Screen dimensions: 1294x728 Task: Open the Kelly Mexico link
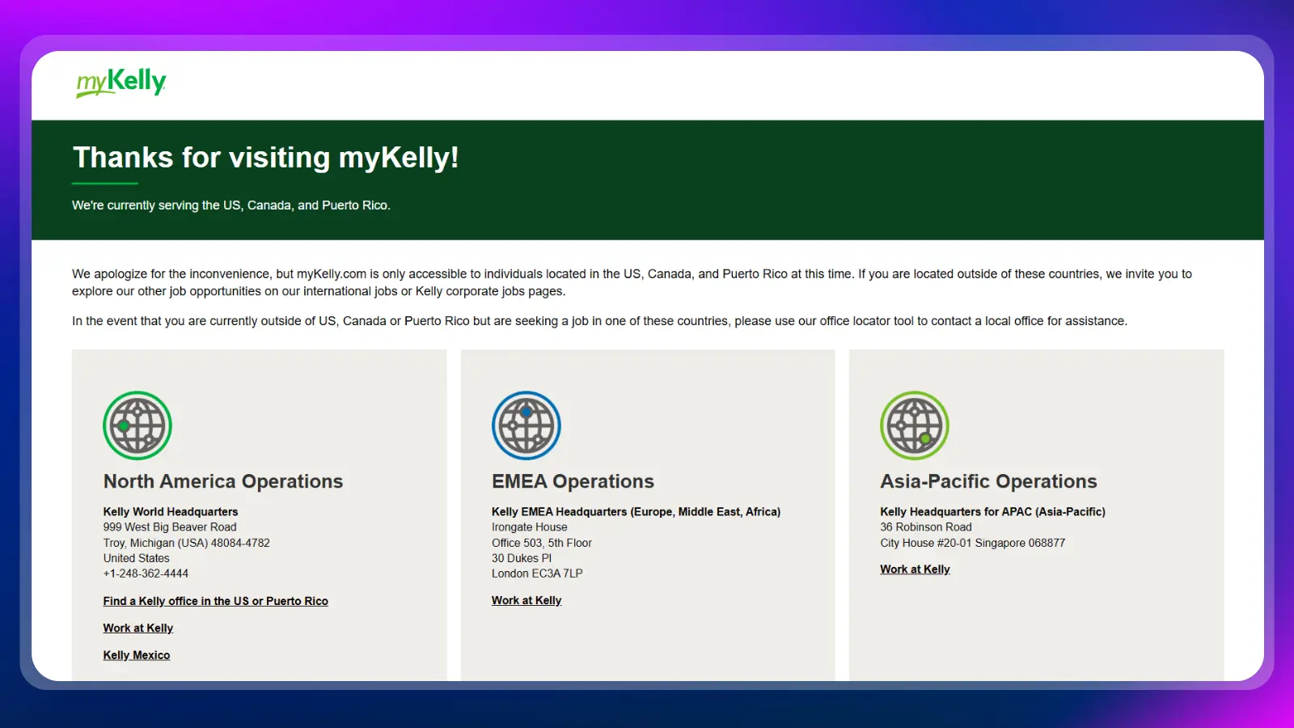137,655
